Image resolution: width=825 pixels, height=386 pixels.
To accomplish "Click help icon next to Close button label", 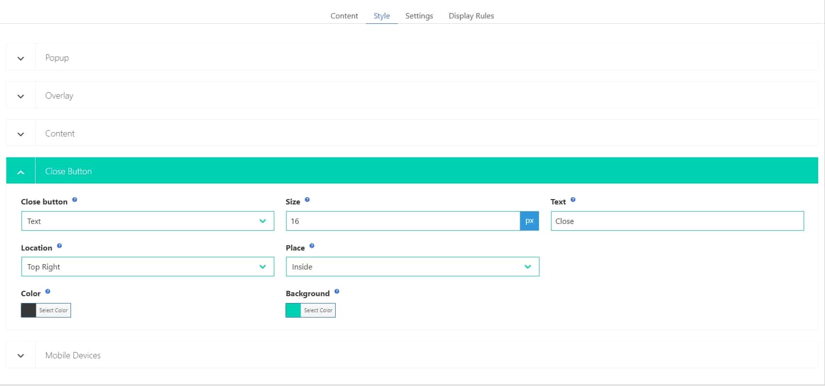I will click(74, 200).
